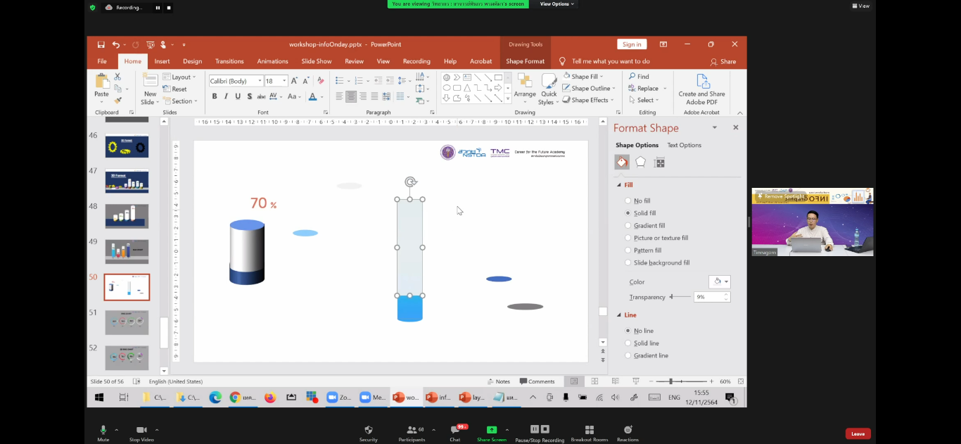Select Picture or texture fill
Viewport: 961px width, 444px height.
click(x=656, y=238)
